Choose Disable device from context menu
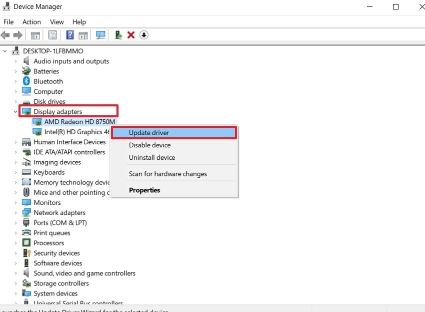This screenshot has width=425, height=312. (174, 145)
